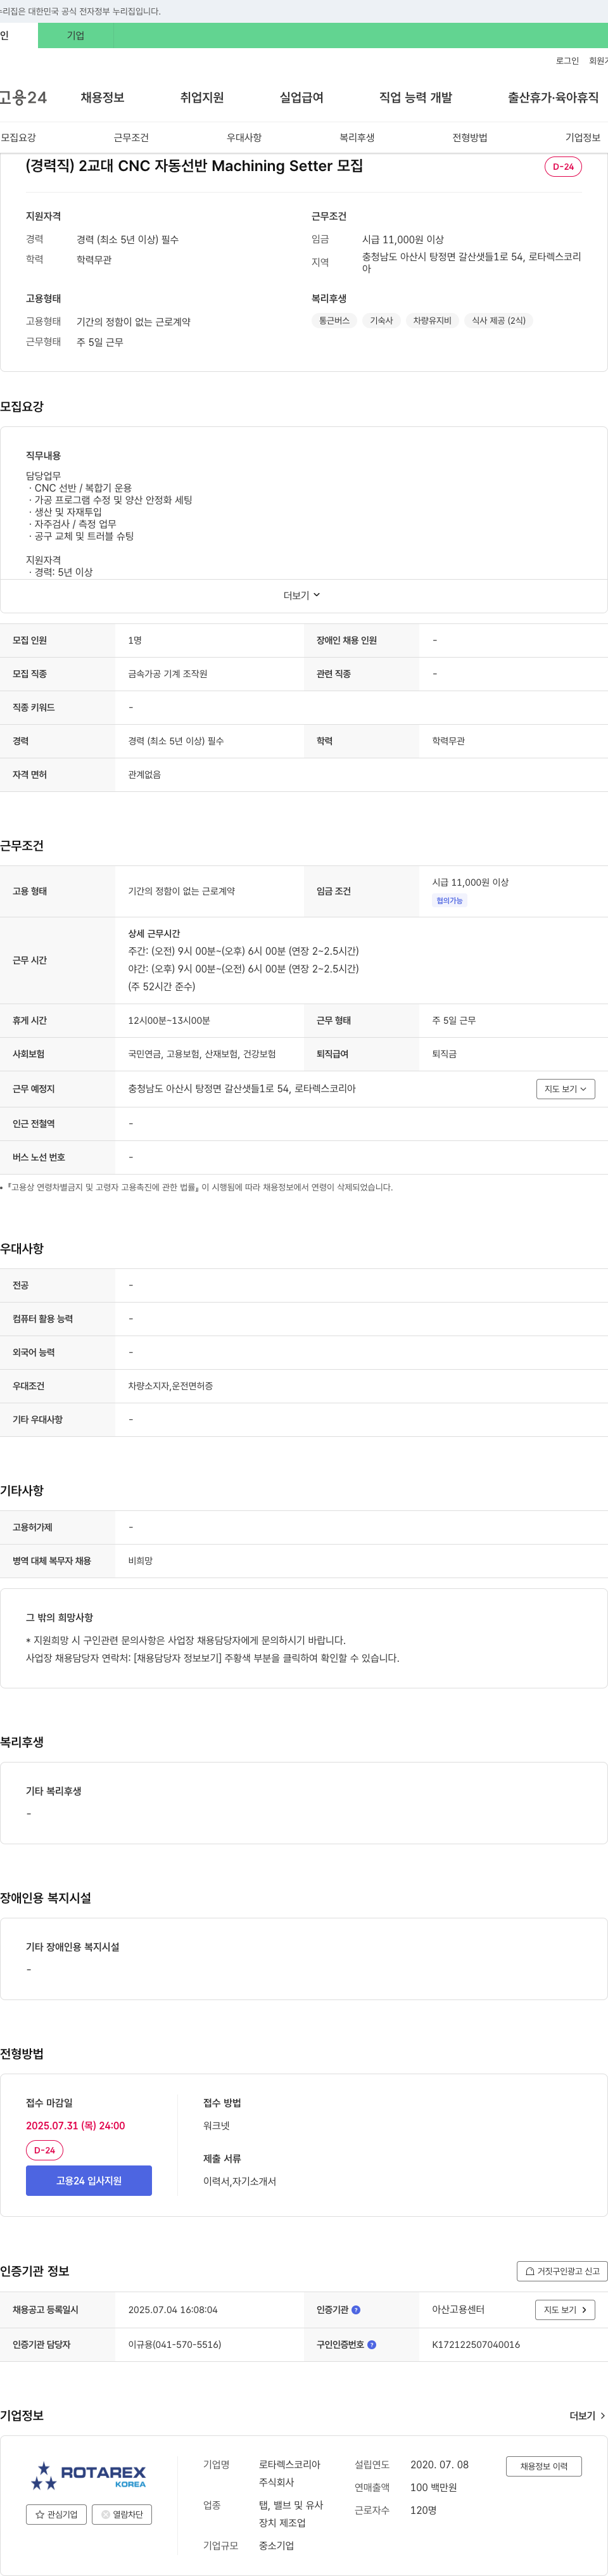Click the 차량소지자,운전면허증 preference text
608x2576 pixels.
click(x=170, y=1385)
